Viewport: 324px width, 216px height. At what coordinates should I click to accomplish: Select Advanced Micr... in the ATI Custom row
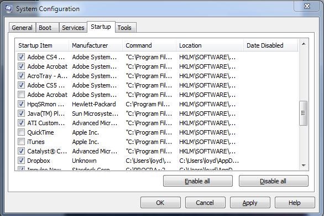click(x=95, y=123)
